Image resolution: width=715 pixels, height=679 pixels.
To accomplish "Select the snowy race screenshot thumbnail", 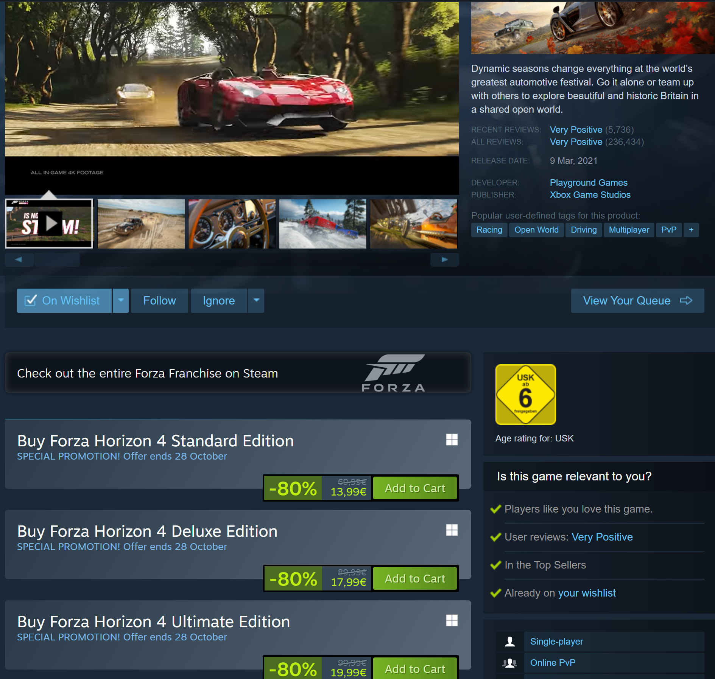I will (x=323, y=224).
